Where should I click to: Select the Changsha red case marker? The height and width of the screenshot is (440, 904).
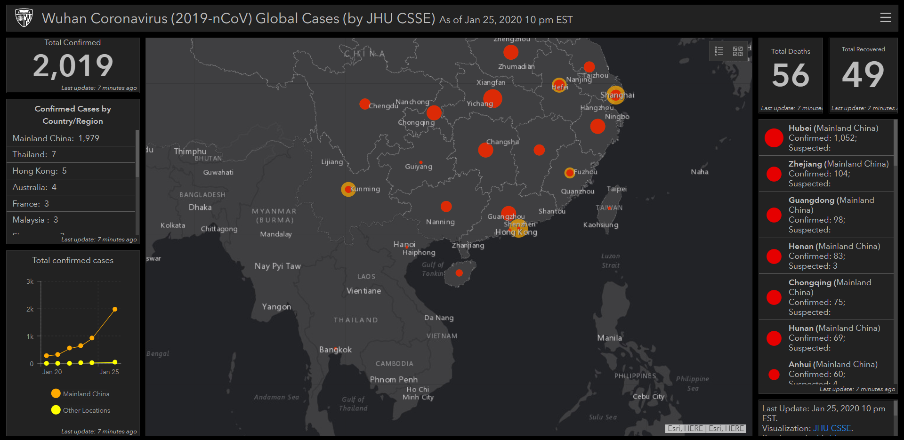click(x=485, y=150)
